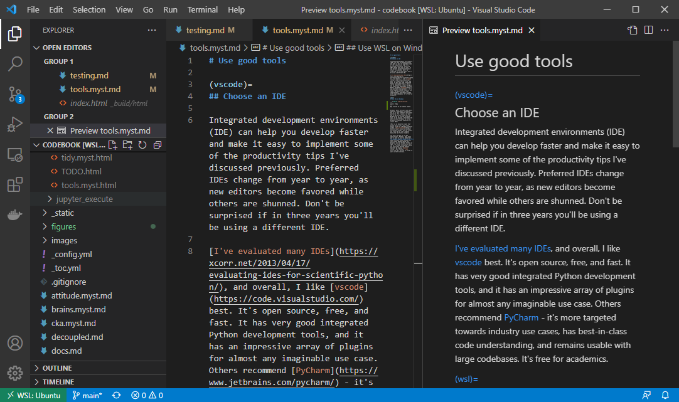Viewport: 679px width, 402px height.
Task: Open the Remote Explorer view
Action: [14, 154]
